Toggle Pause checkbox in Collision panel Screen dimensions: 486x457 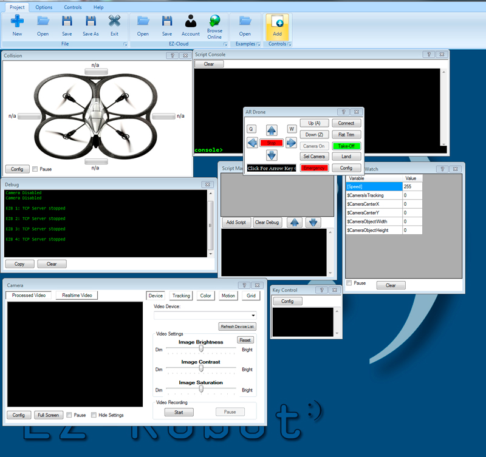tap(35, 169)
